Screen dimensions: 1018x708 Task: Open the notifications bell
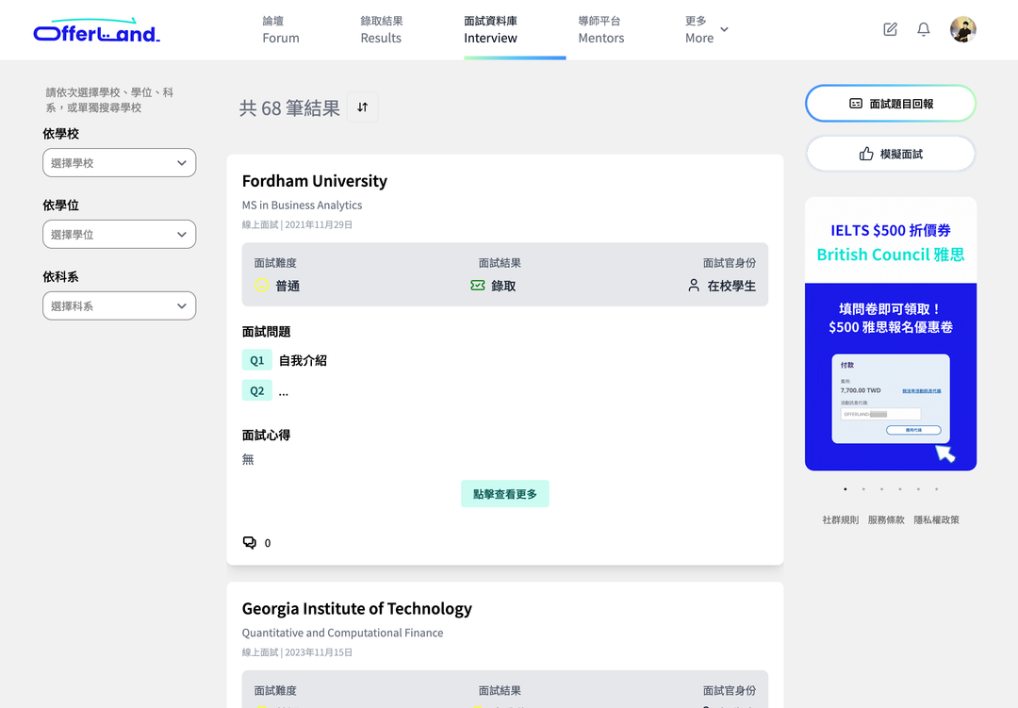923,29
